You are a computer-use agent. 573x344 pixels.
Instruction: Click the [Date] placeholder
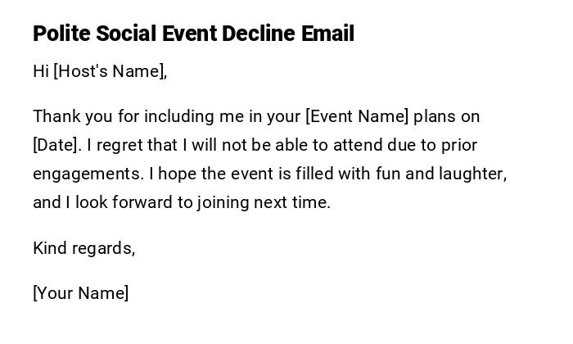click(x=56, y=145)
